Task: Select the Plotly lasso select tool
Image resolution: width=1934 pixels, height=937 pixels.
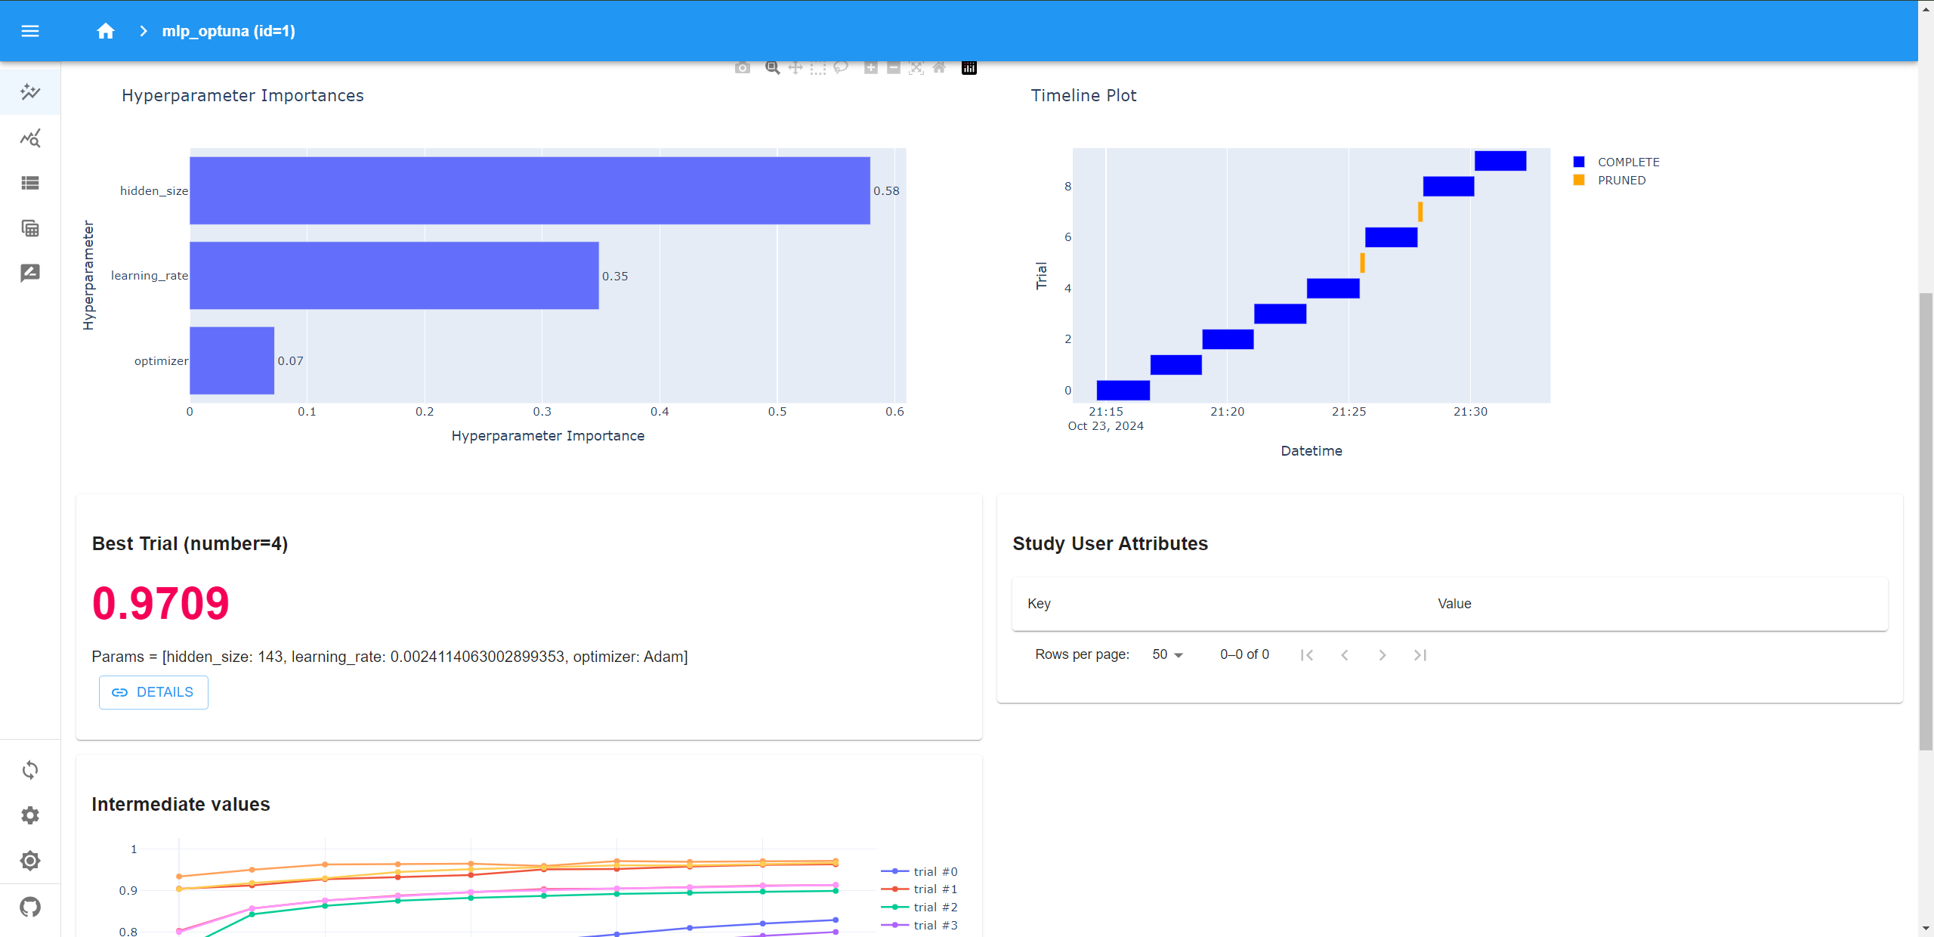Action: [841, 68]
